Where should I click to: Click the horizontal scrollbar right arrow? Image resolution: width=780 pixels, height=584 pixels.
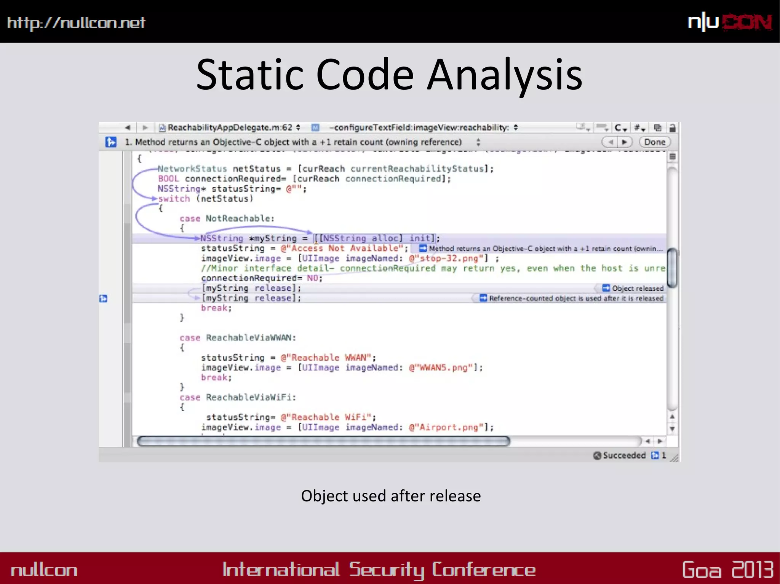[660, 441]
